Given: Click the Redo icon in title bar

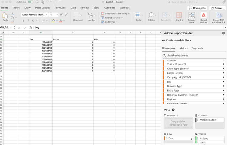Looking at the screenshot, I should click(x=55, y=2).
